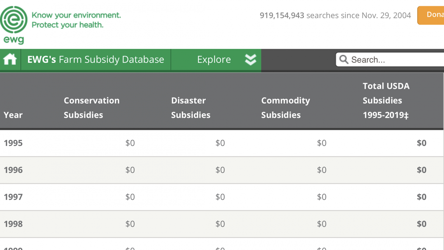Click the Conservation Subsidies column header
The width and height of the screenshot is (444, 250).
[92, 108]
